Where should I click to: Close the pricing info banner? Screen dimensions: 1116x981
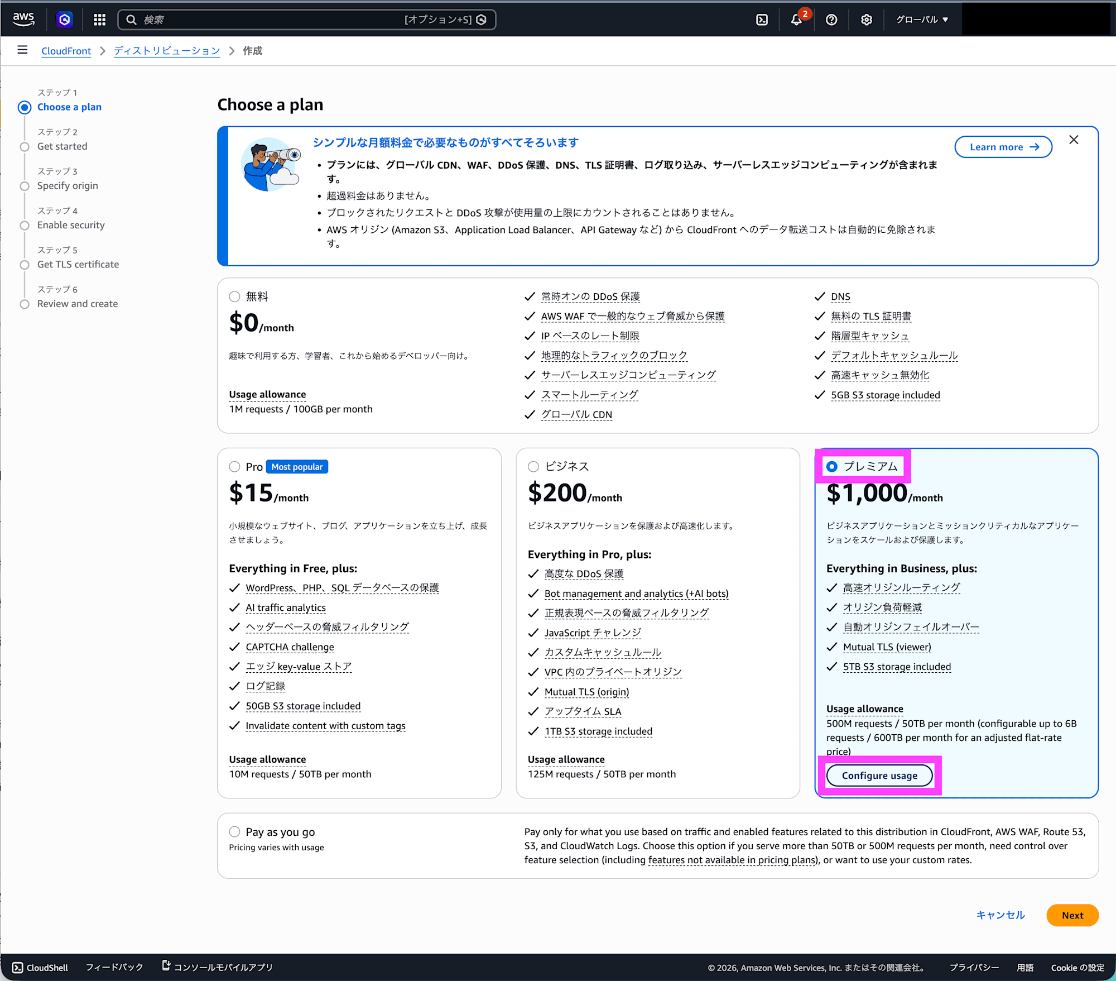pyautogui.click(x=1074, y=140)
